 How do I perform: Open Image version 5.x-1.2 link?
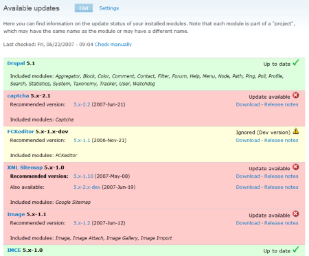point(82,223)
